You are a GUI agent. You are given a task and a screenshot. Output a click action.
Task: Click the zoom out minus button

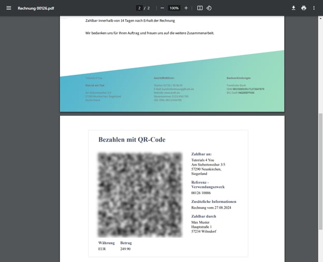click(x=162, y=8)
